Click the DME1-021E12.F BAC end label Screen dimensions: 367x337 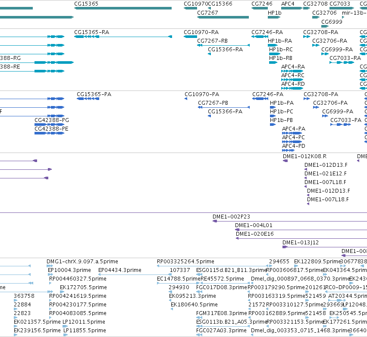tap(326, 174)
